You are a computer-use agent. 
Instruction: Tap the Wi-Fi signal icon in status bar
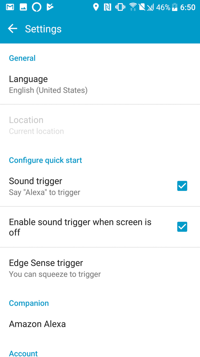(x=132, y=7)
